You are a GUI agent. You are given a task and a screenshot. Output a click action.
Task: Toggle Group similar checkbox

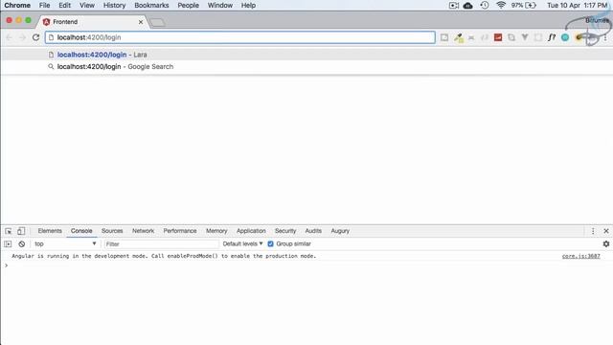click(270, 243)
